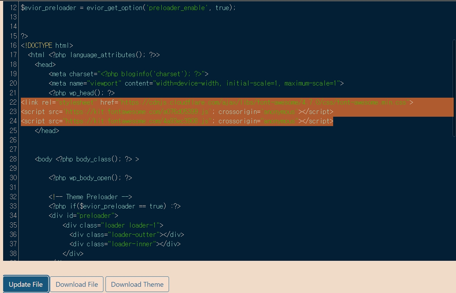The image size is (456, 293).
Task: Click the if $evior_preloader condition line
Action: pyautogui.click(x=115, y=206)
